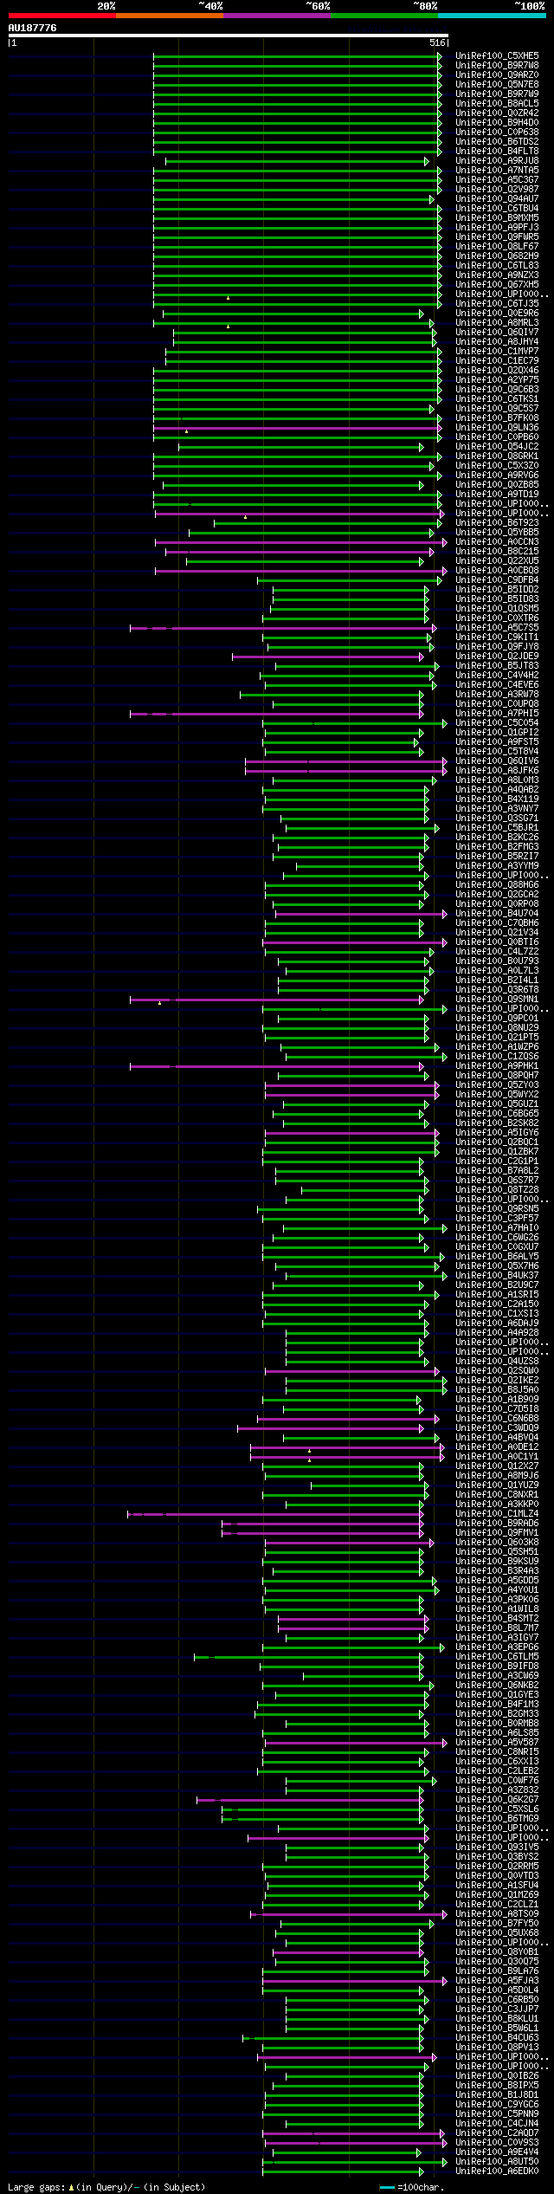Screen dimensions: 554x2194
Task: Click hit label UniRef100_A5IGY6
Action: coord(497,1132)
